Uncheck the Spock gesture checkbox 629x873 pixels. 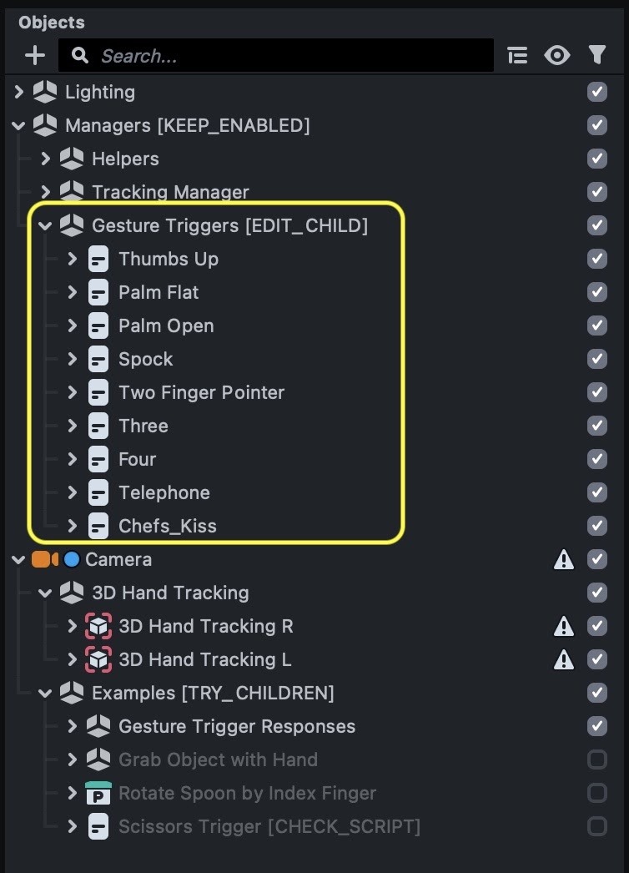[x=596, y=359]
